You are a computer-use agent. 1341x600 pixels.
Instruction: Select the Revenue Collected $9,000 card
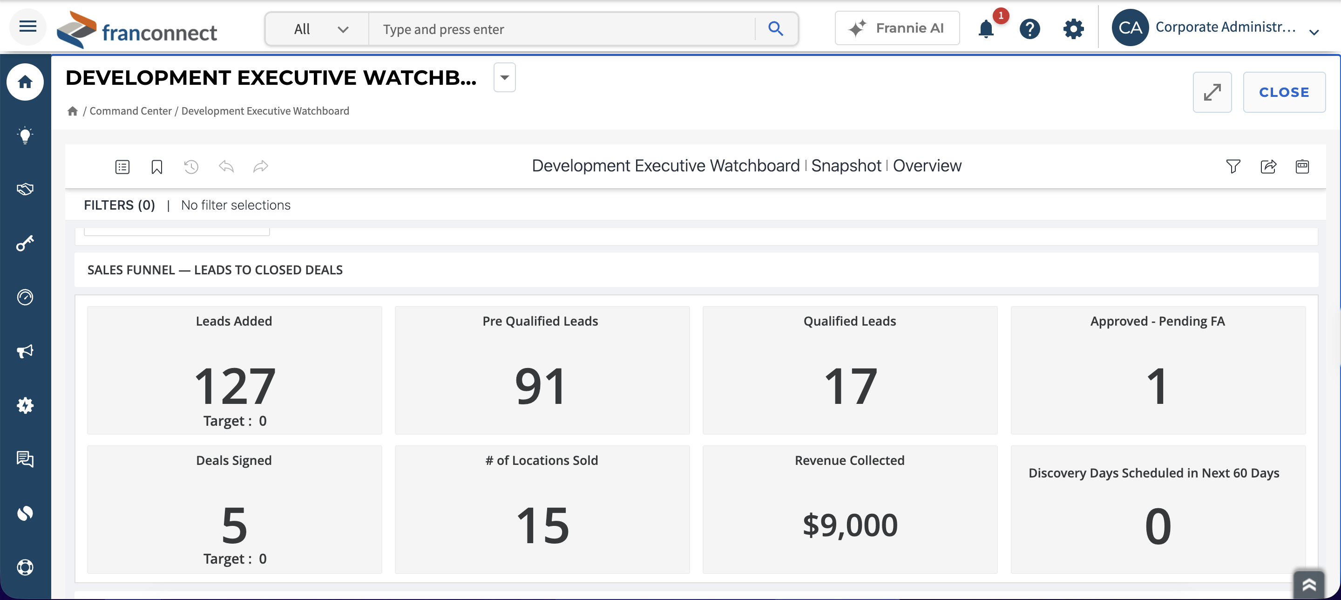pyautogui.click(x=850, y=509)
